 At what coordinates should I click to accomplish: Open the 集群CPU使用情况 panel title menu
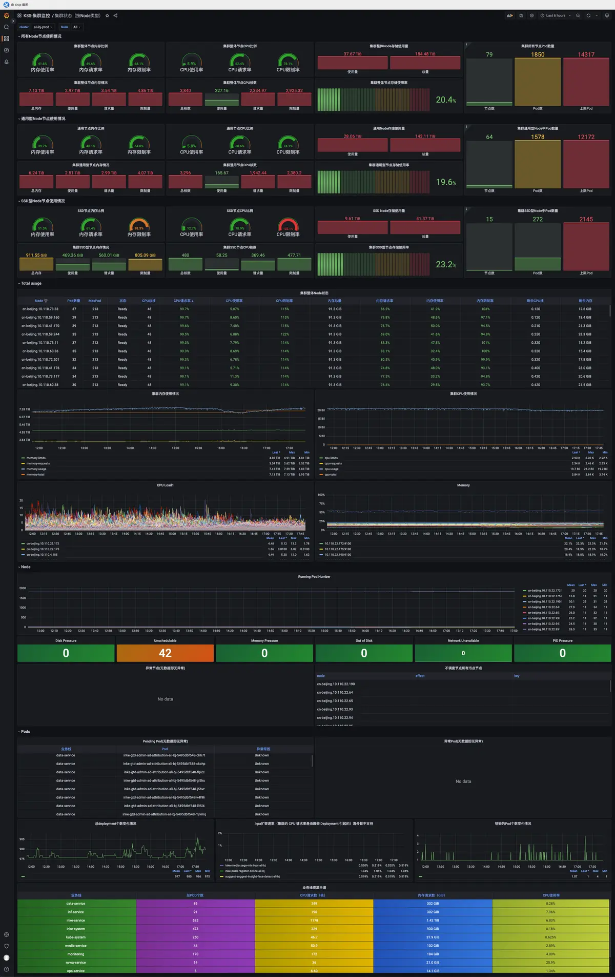(x=463, y=394)
